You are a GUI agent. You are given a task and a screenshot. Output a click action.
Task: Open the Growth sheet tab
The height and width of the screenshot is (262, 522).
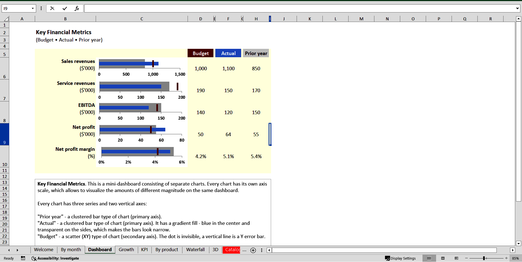pos(126,250)
